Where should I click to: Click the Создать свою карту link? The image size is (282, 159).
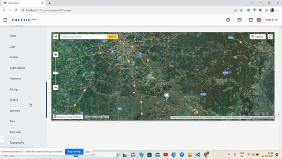tap(96, 117)
